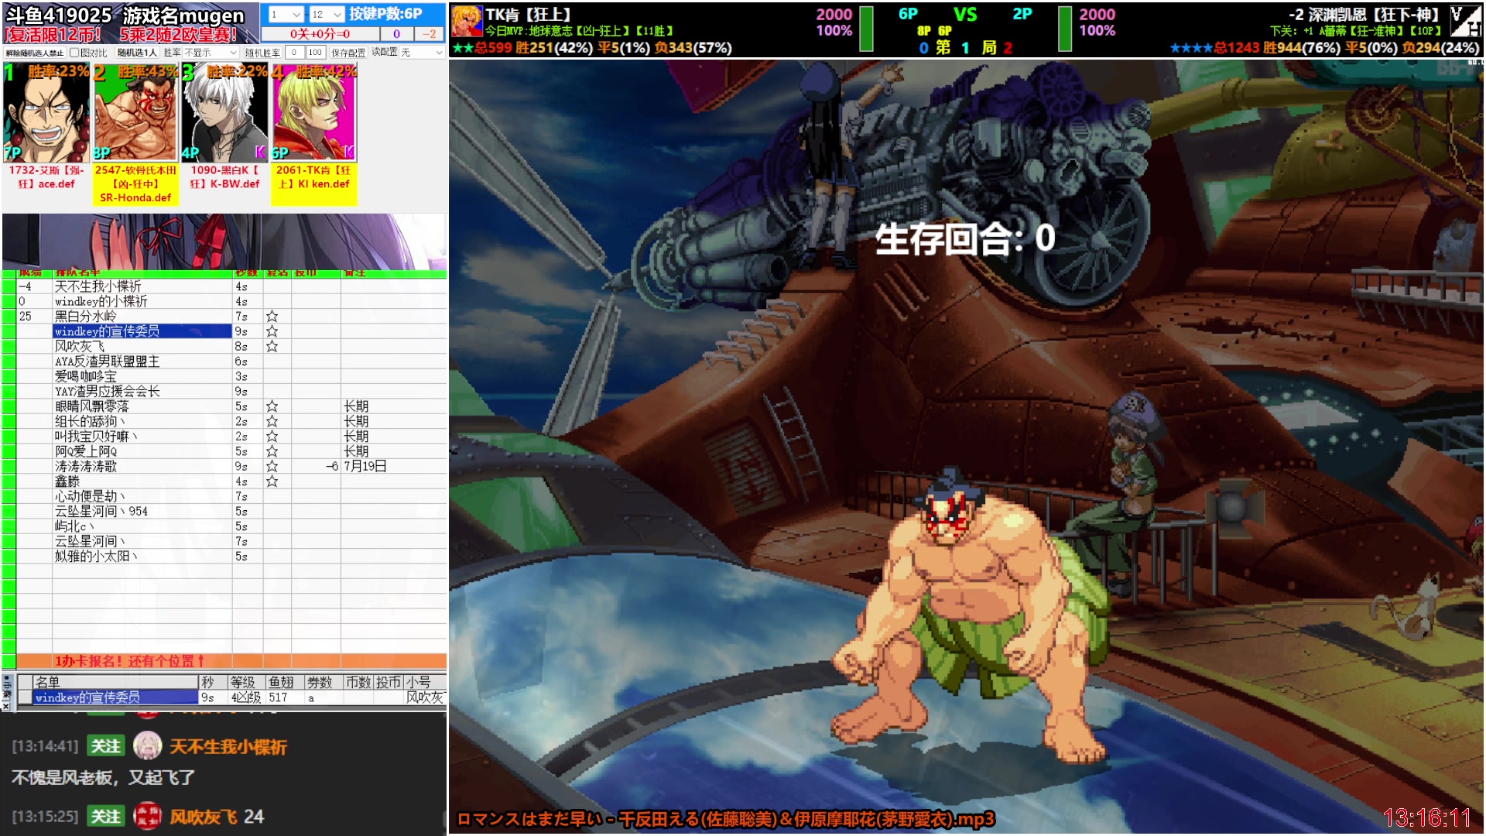Click the 7月19日 note cell
The width and height of the screenshot is (1486, 836).
(x=394, y=466)
